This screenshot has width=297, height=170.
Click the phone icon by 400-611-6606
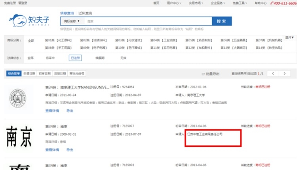click(272, 3)
